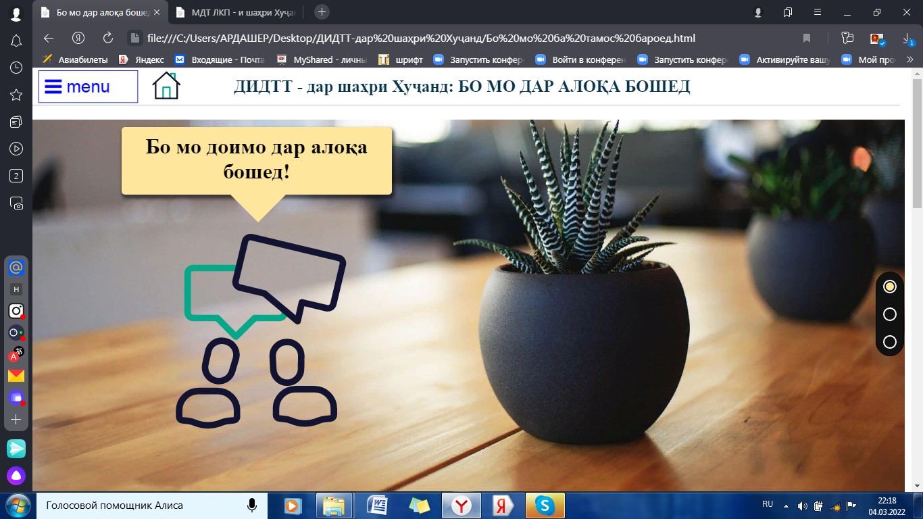Click the home house icon on the page
This screenshot has width=923, height=519.
tap(166, 86)
